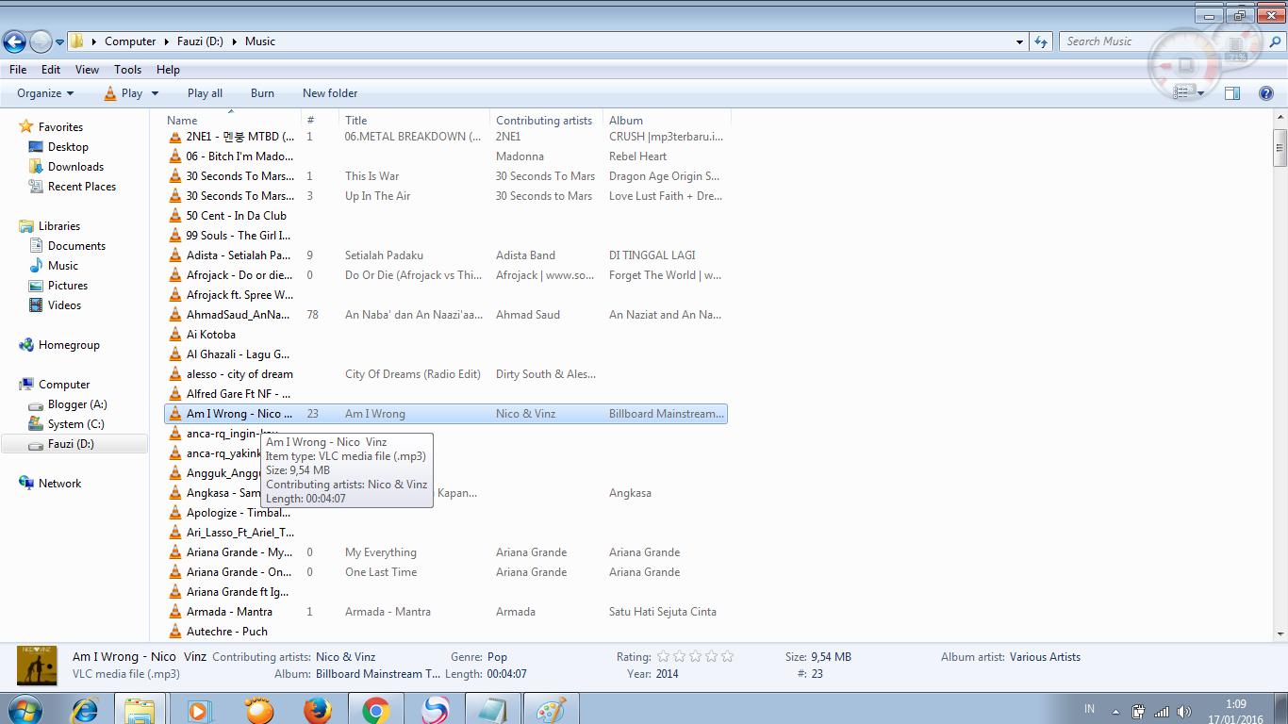Open the File menu
Viewport: 1288px width, 724px height.
tap(18, 70)
